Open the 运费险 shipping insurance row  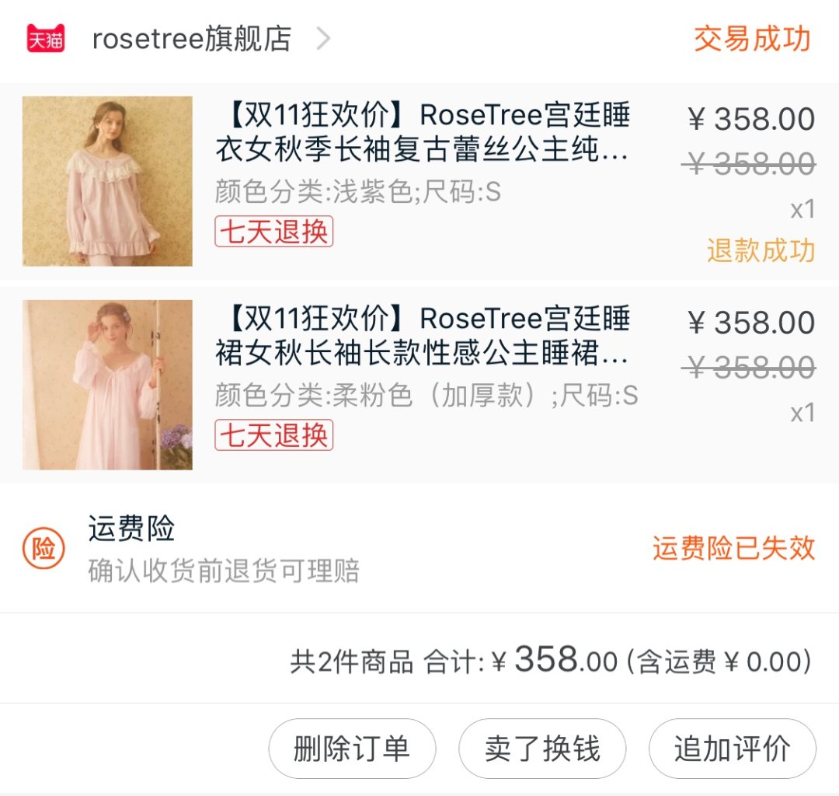419,549
